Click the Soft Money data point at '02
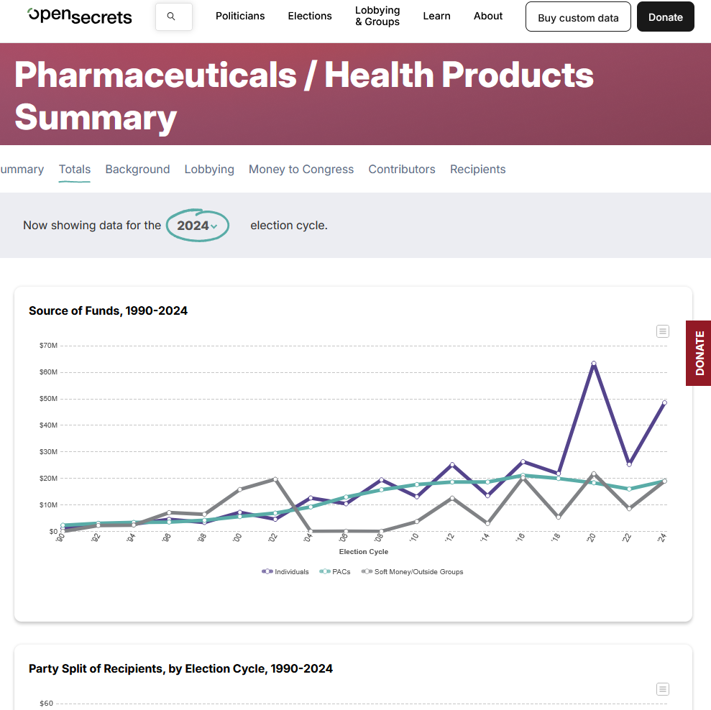 click(x=275, y=479)
